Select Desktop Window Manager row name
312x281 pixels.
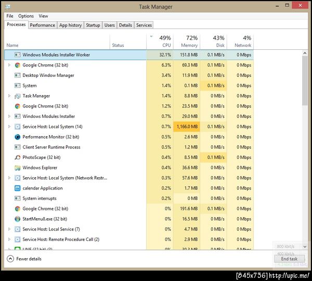(48, 75)
